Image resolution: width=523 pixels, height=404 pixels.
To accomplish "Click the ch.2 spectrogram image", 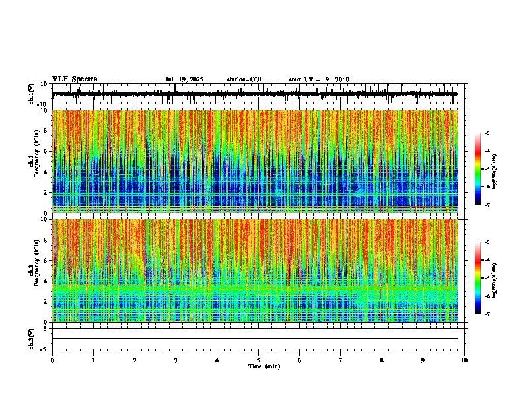I will (255, 271).
